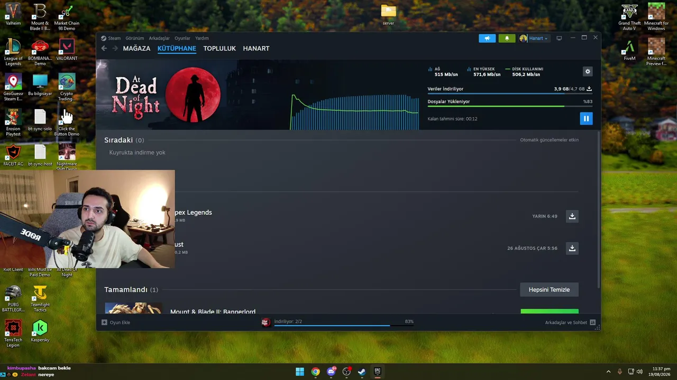
Task: Open the Arkadaşlar menu
Action: coord(159,38)
